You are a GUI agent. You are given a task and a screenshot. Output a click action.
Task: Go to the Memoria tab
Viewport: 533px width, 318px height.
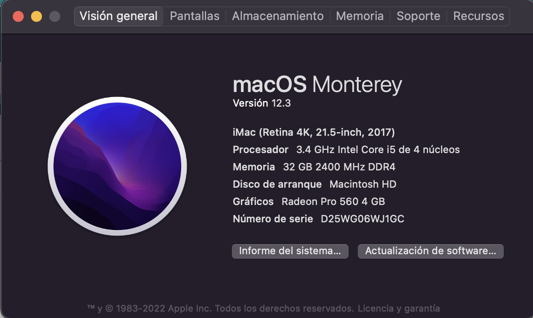(x=360, y=16)
